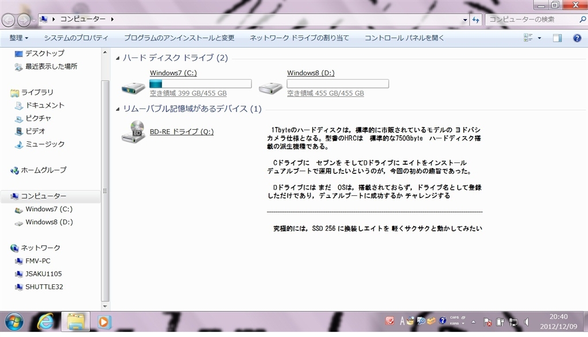Click コントロール パネルを開く
The height and width of the screenshot is (337, 588).
pos(404,38)
